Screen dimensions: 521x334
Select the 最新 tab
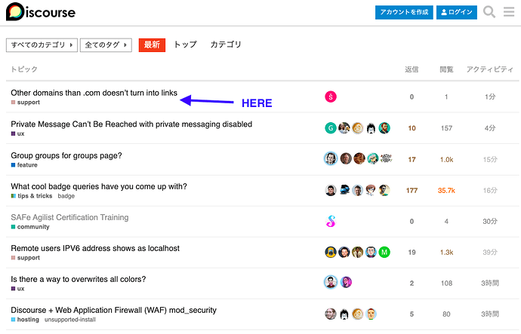point(152,45)
